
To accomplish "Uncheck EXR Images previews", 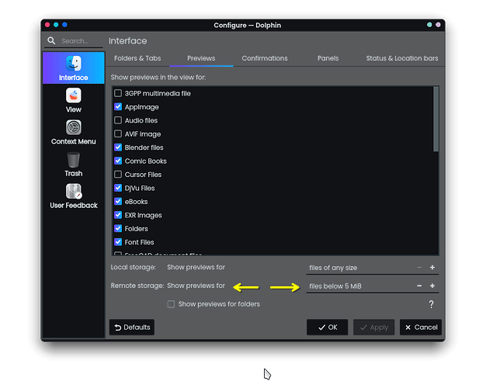I will [x=118, y=215].
